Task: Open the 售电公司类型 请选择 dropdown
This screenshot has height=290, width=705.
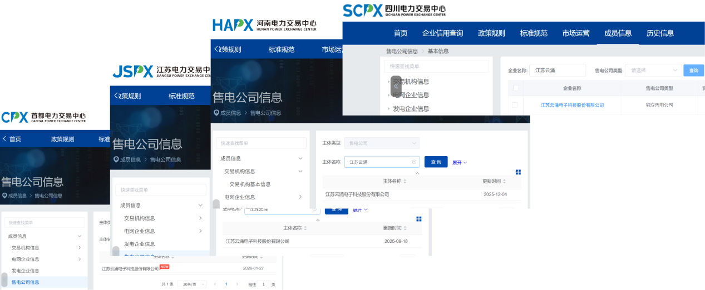Action: coord(652,71)
